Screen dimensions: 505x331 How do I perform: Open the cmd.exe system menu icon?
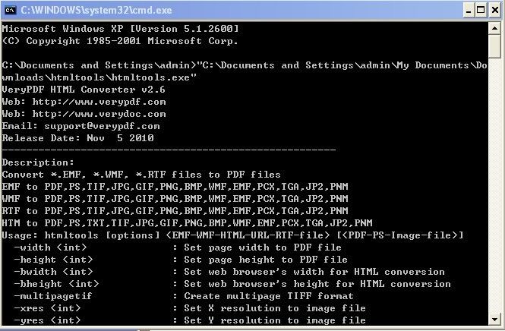(x=10, y=9)
